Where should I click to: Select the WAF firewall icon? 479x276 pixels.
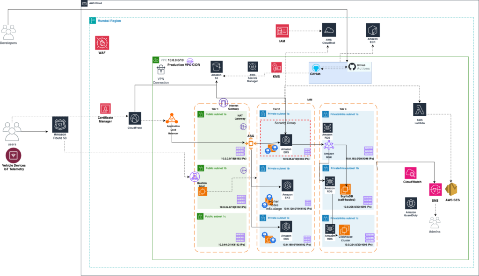click(x=102, y=42)
